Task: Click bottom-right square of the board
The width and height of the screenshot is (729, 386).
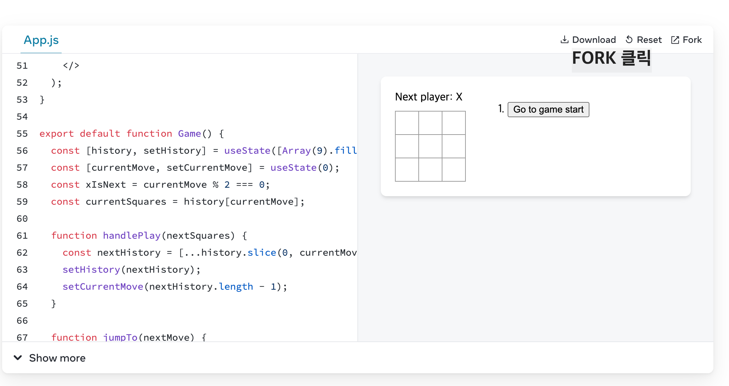Action: pyautogui.click(x=454, y=170)
